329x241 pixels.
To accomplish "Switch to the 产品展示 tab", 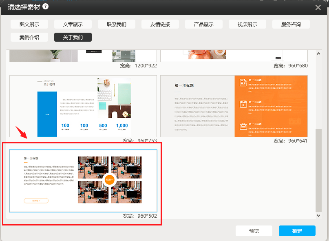I will tap(204, 24).
